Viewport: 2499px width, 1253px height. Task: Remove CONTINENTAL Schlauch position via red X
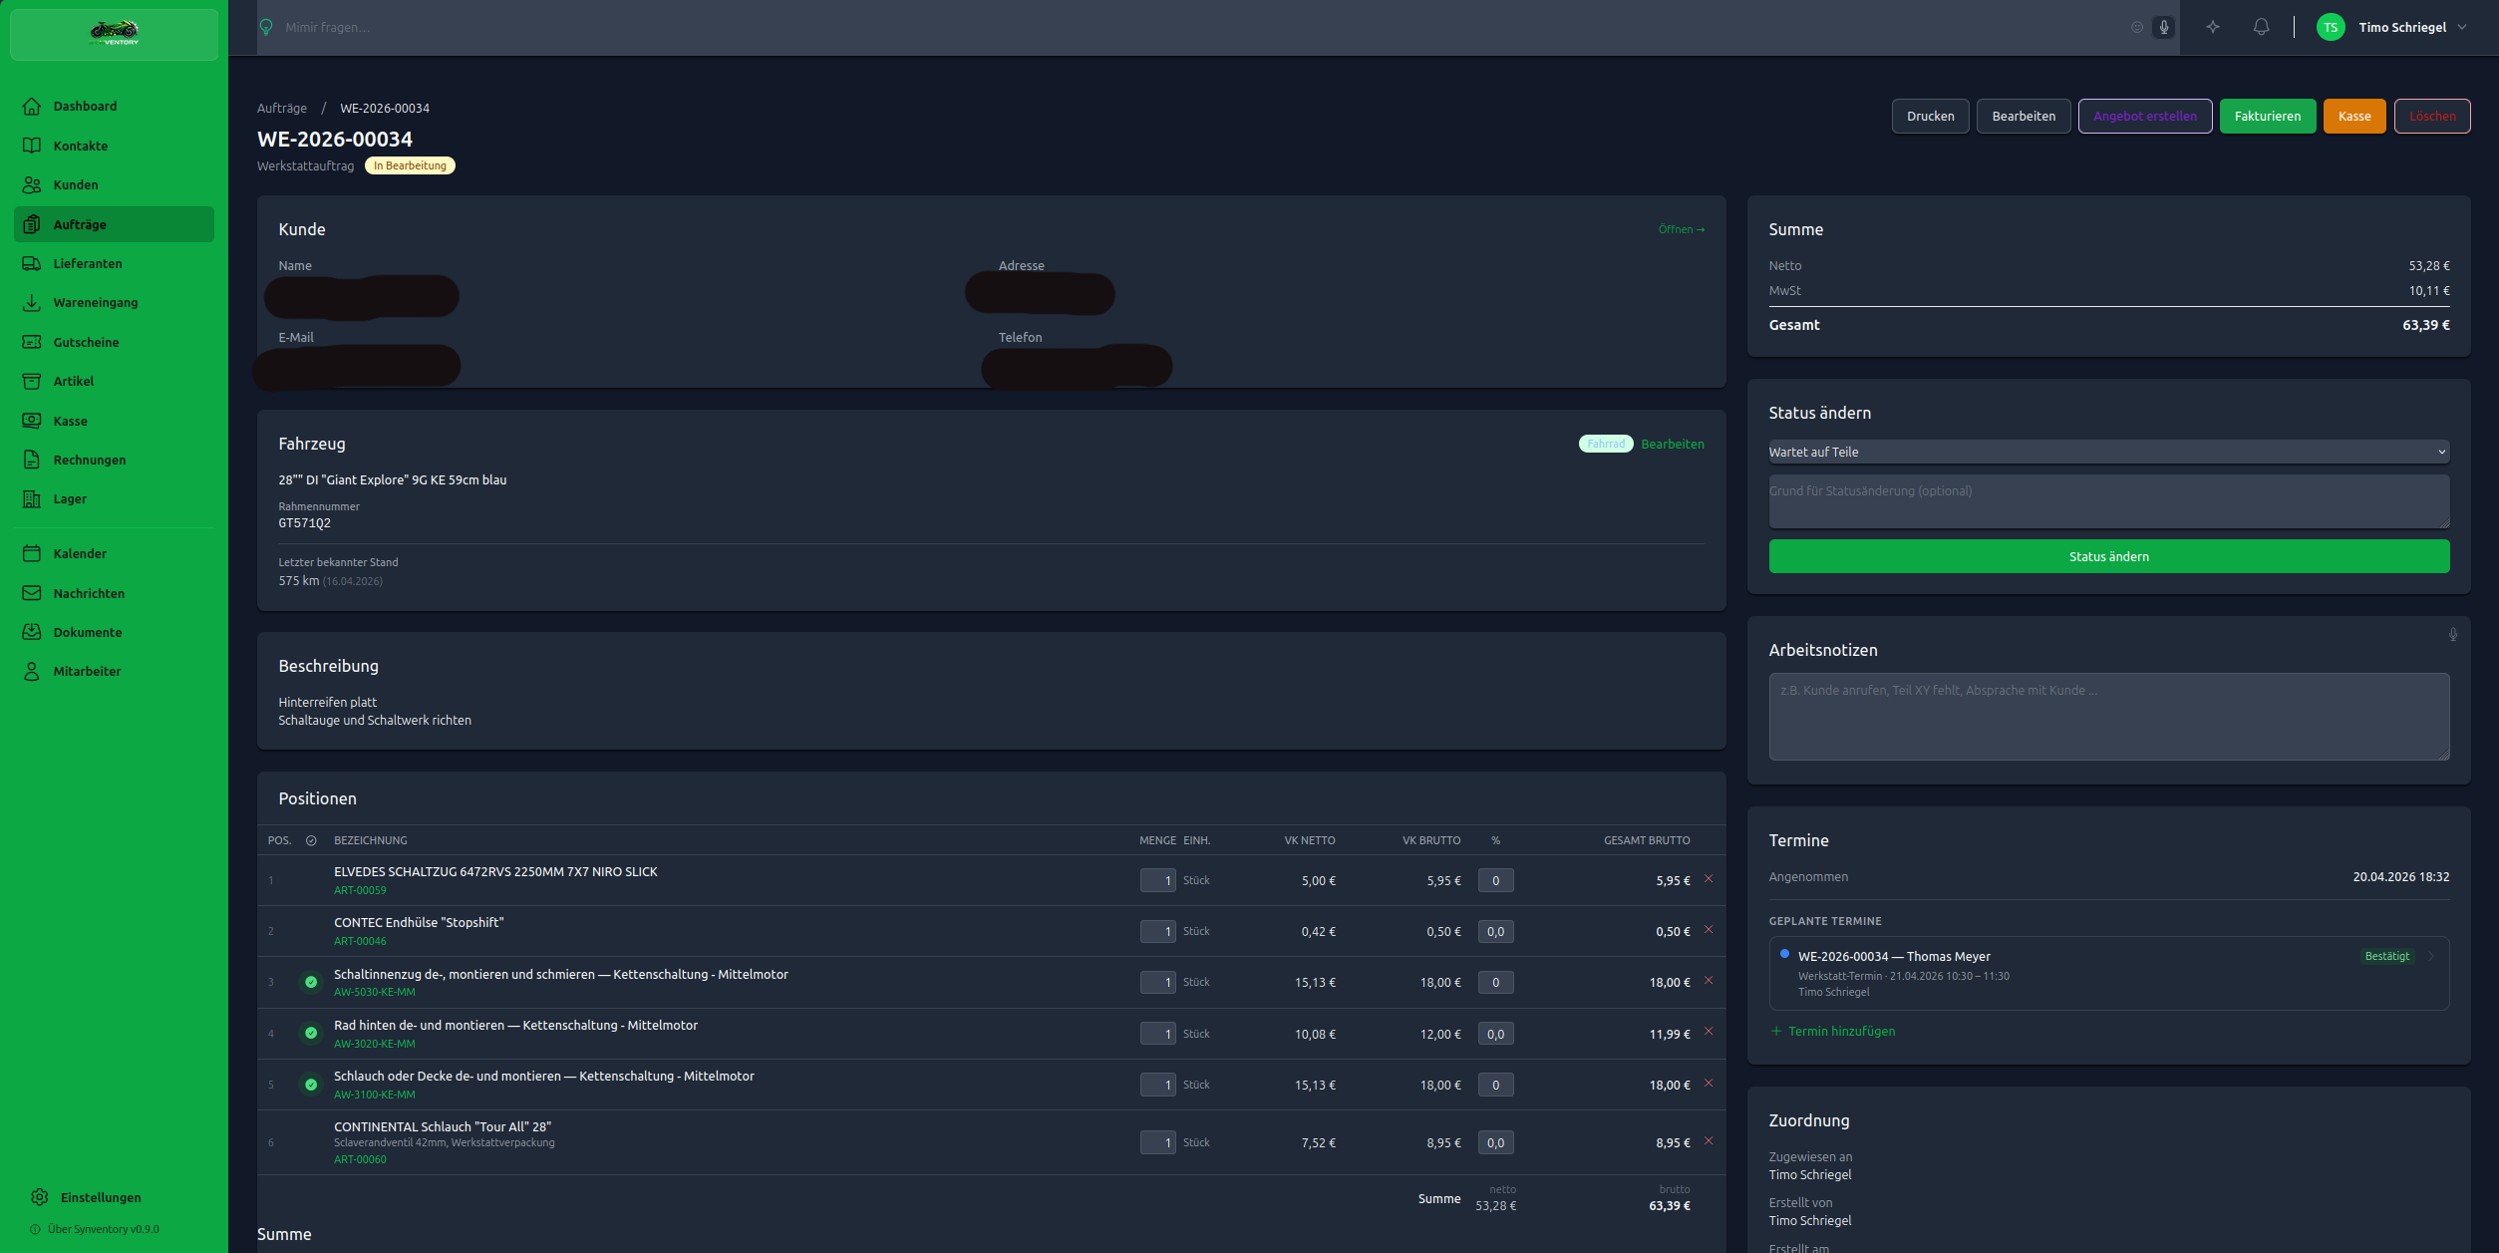(1709, 1141)
